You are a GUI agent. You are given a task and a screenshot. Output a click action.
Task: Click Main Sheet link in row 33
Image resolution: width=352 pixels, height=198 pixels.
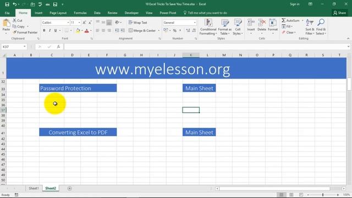coord(199,88)
